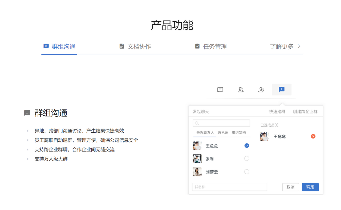Click the 快速建群 link
This screenshot has height=210, width=341.
pos(277,112)
